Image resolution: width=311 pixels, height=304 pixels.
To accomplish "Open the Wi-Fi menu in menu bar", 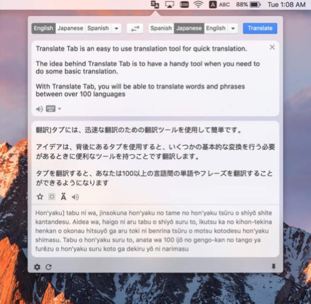I will (198, 5).
